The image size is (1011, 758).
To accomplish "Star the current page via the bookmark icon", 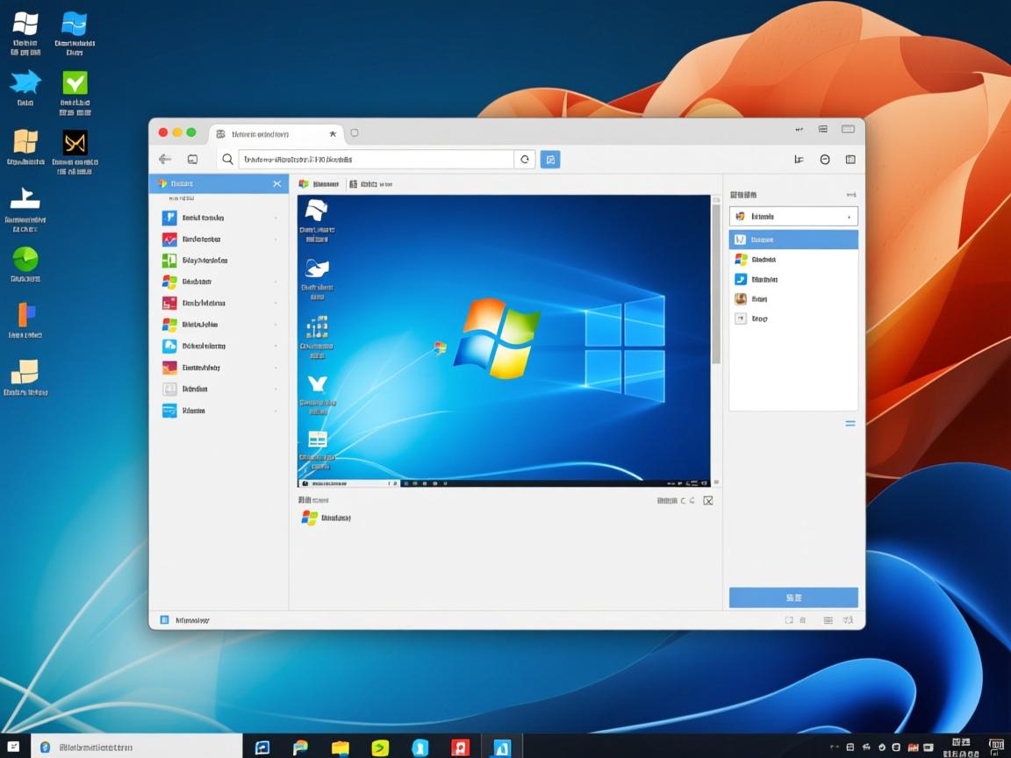I will [x=332, y=133].
